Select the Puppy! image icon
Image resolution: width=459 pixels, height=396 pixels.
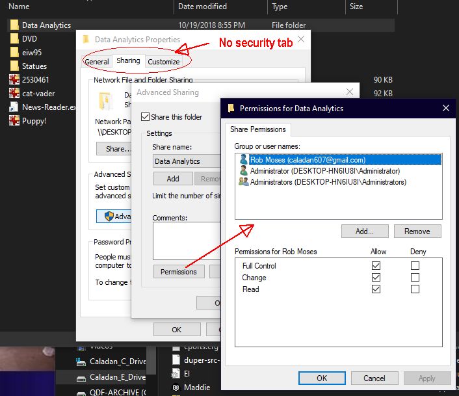tap(14, 120)
